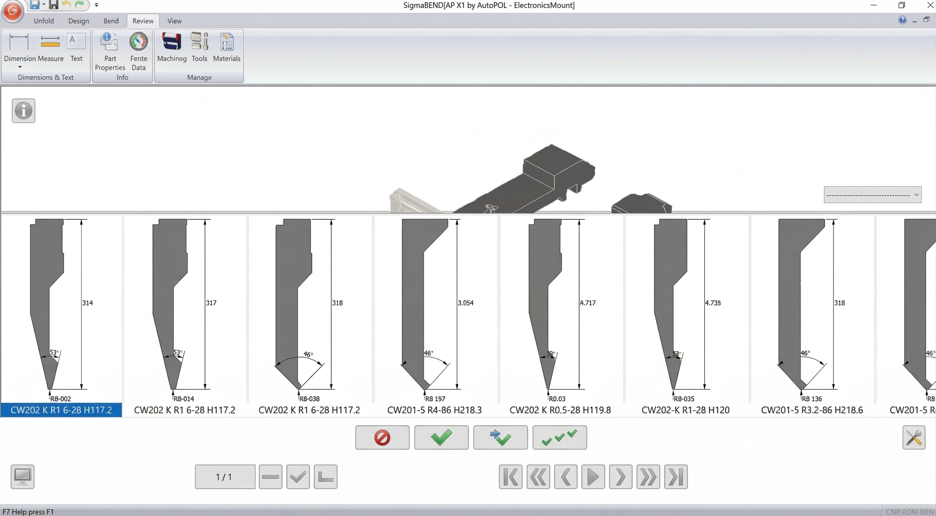The width and height of the screenshot is (936, 516).
Task: Click the Play simulation button
Action: [x=593, y=477]
